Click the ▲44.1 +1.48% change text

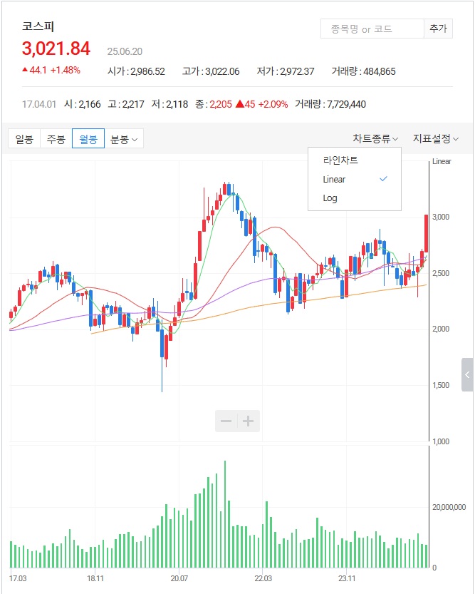(x=51, y=70)
